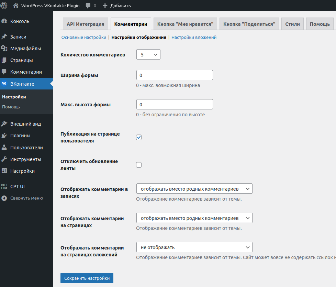The image size is (336, 287).
Task: Open the Внешний вид menu item
Action: (26, 124)
